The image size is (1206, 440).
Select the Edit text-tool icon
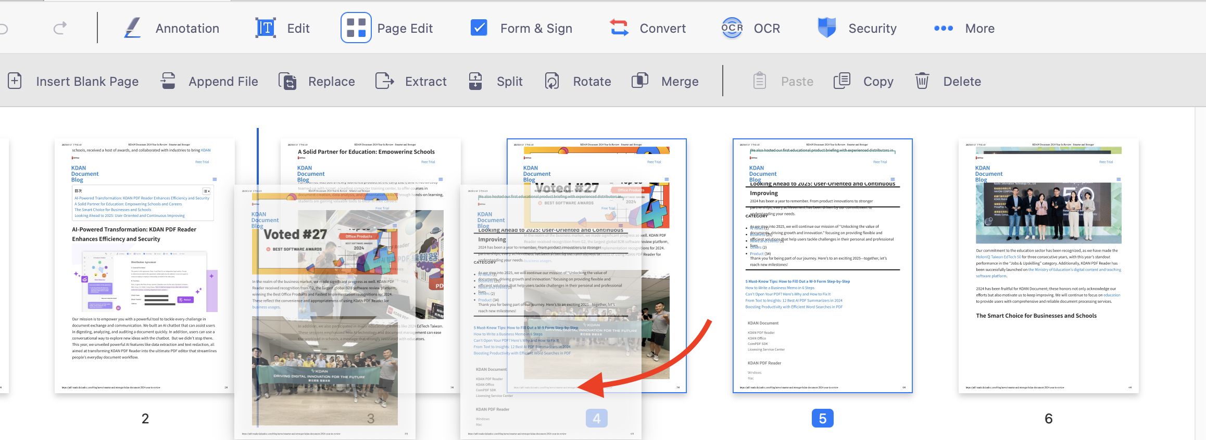[266, 28]
